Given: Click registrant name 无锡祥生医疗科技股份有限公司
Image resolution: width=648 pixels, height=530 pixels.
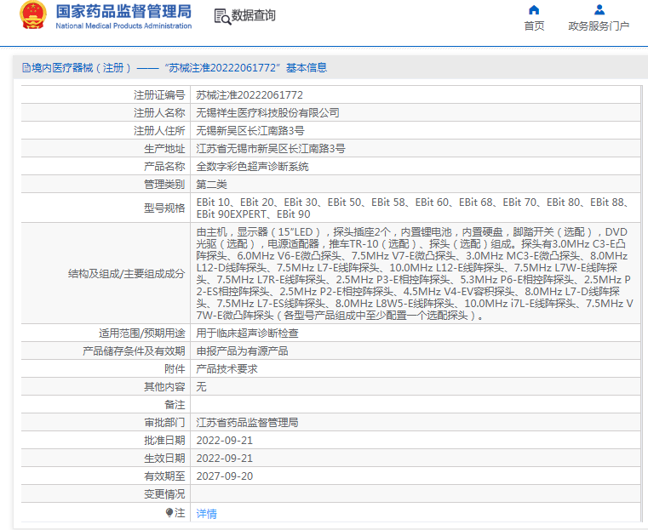Looking at the screenshot, I should [267, 112].
